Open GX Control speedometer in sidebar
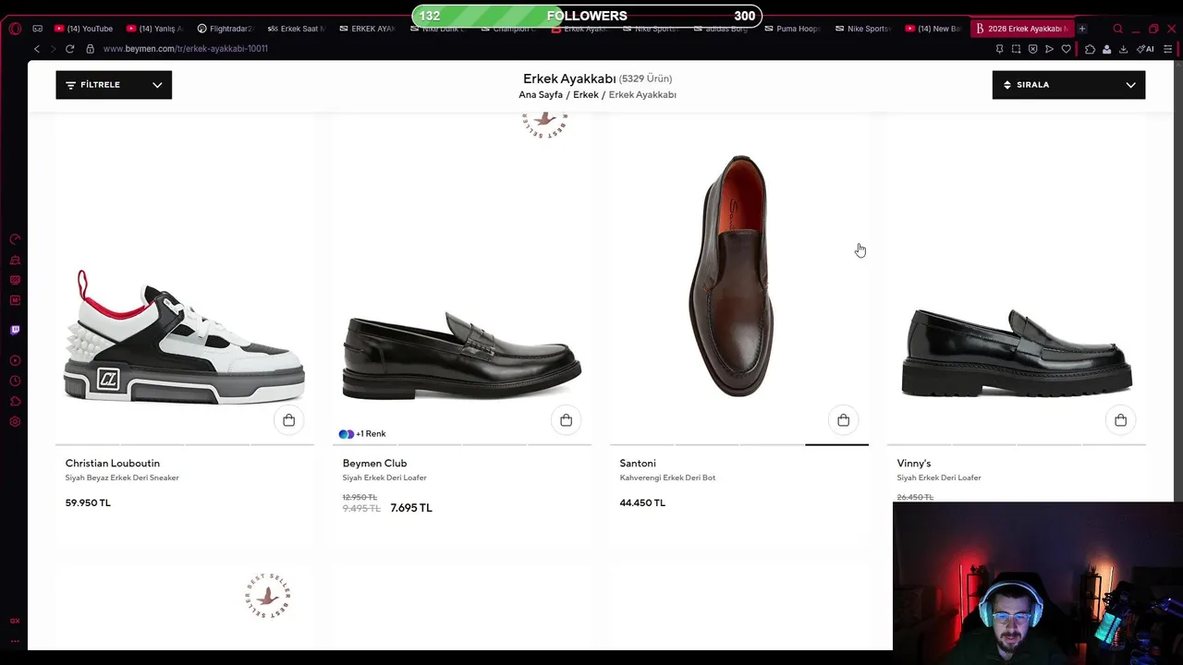1183x665 pixels. tap(15, 239)
